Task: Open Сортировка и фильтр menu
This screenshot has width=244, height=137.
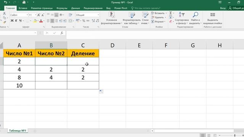Action: [181, 18]
